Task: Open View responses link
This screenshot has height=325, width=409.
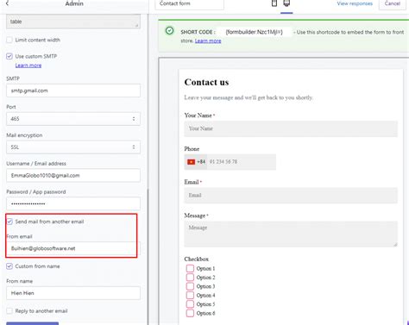Action: [x=355, y=3]
